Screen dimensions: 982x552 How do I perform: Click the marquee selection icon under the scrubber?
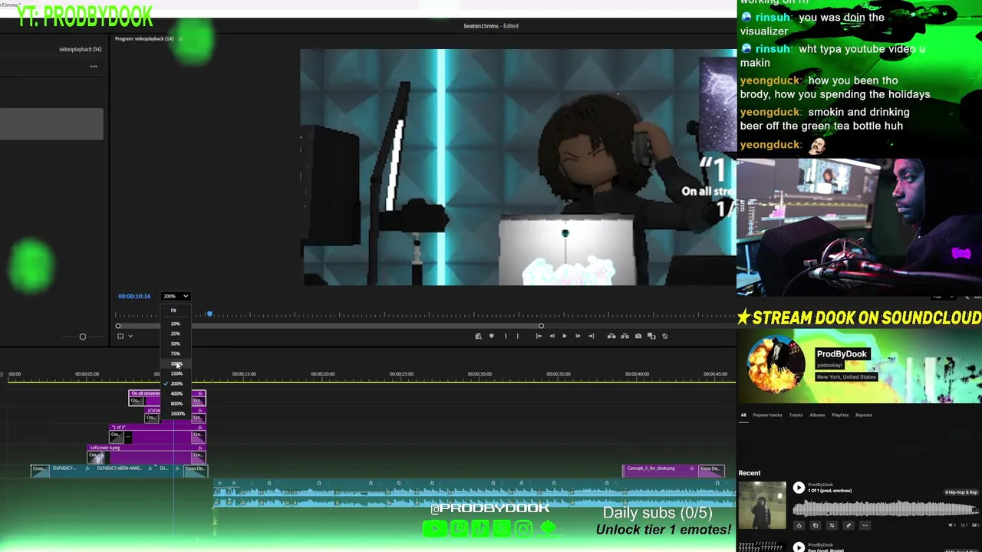click(120, 336)
